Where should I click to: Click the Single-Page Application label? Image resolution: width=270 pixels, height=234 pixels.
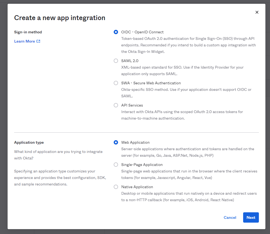point(142,165)
